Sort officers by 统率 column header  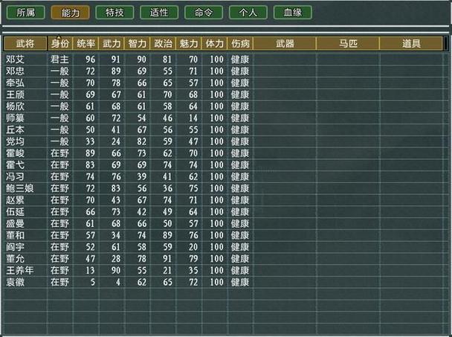pos(85,44)
